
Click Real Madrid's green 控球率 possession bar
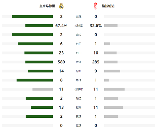click(x=39, y=26)
